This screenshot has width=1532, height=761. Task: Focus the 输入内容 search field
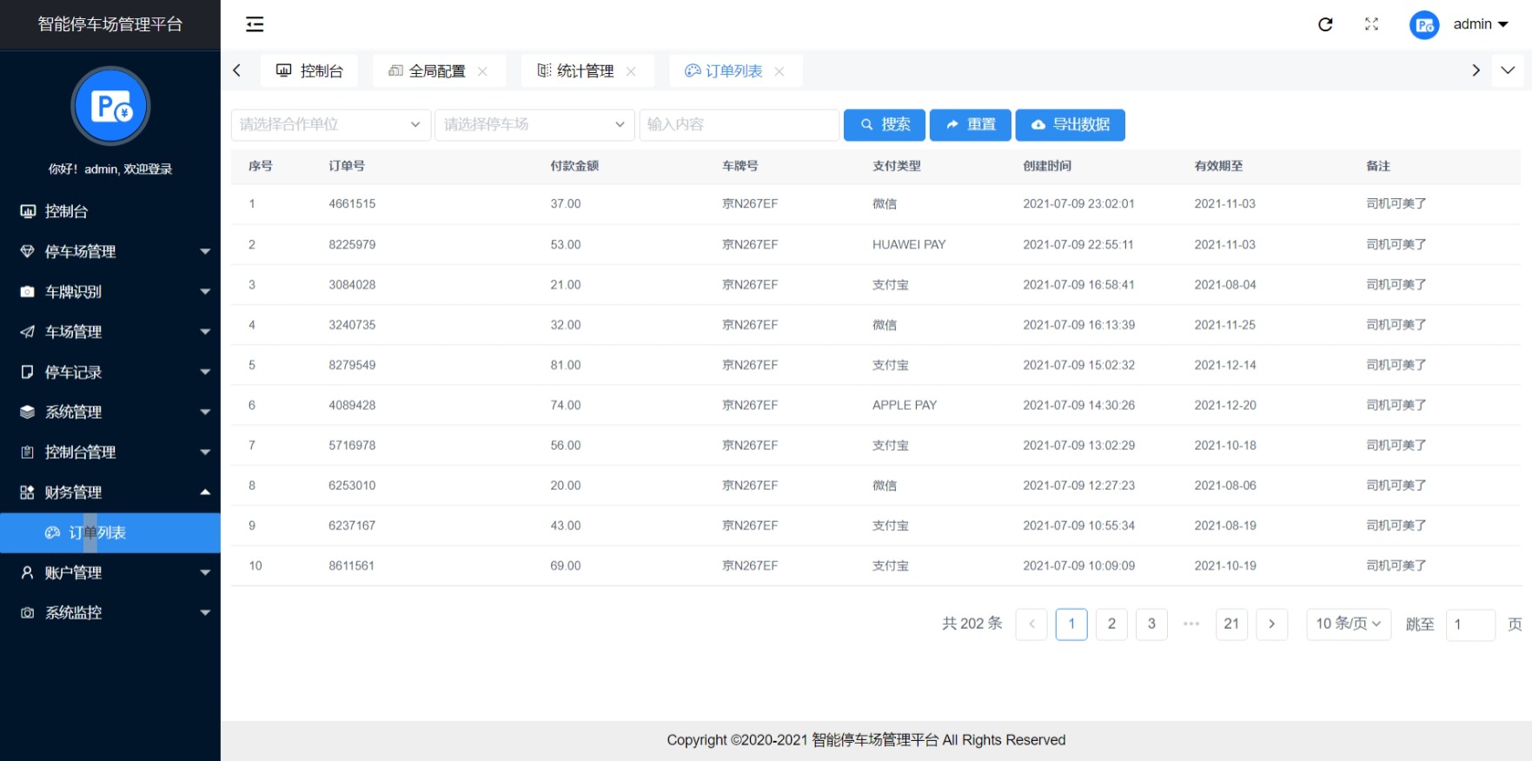click(x=739, y=124)
